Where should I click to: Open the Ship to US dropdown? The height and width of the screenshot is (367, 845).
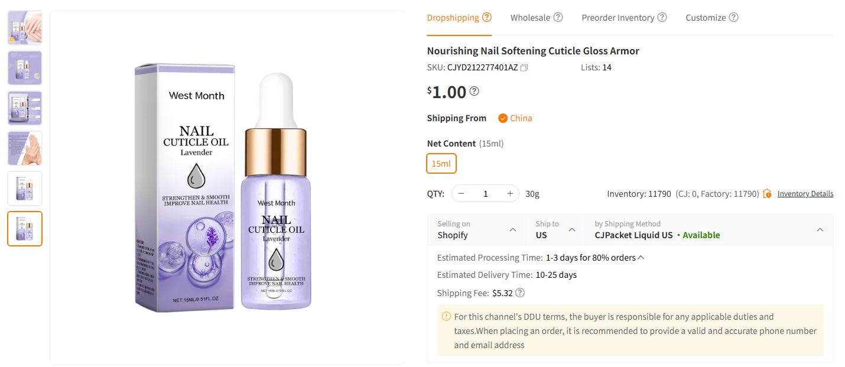click(571, 229)
